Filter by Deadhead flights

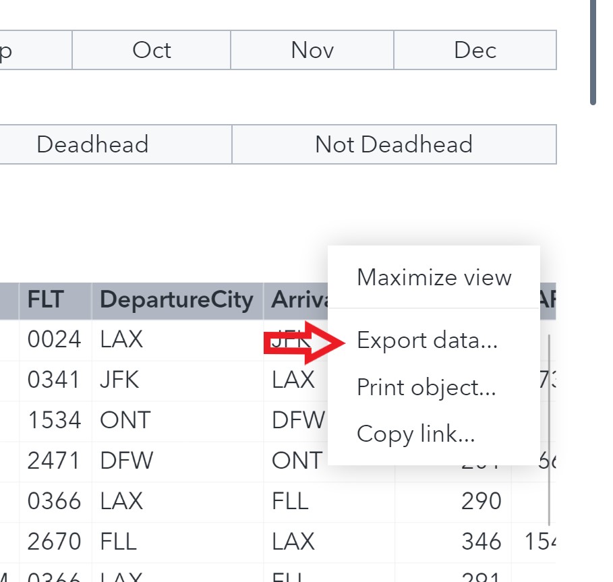(x=92, y=144)
